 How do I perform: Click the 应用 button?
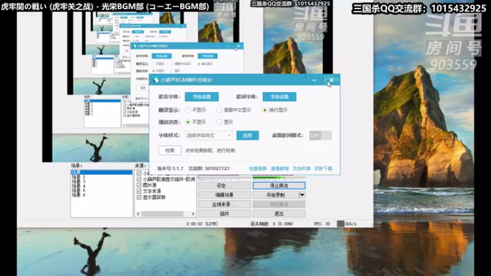click(x=247, y=136)
